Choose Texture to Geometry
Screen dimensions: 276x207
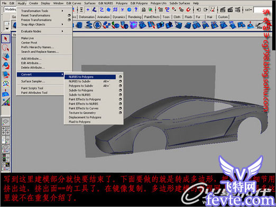click(82, 113)
